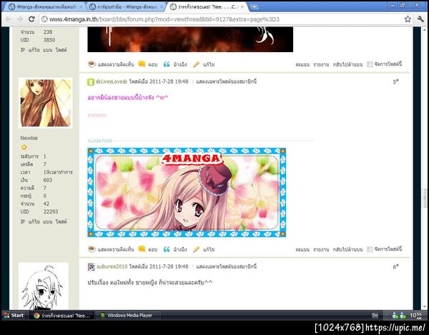This screenshot has width=429, height=335.
Task: Click the money value 603
Action: point(48,180)
